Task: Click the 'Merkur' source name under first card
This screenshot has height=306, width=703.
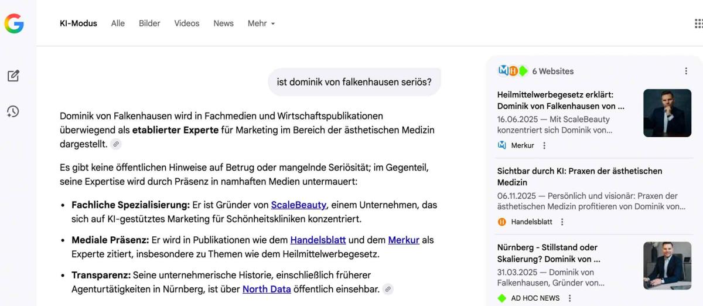Action: point(523,145)
